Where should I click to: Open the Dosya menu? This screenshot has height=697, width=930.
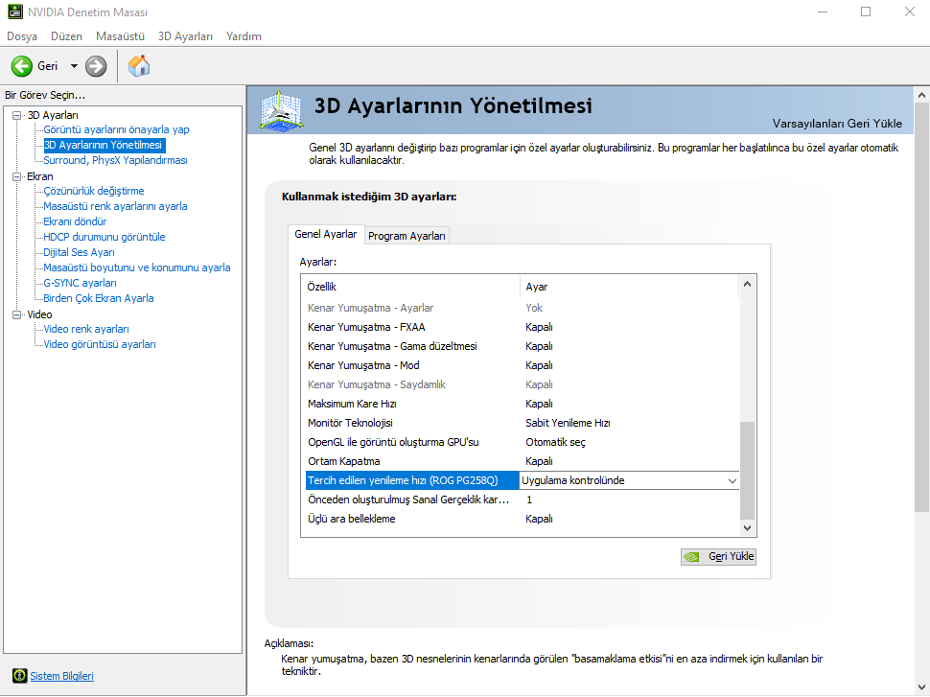(x=22, y=36)
